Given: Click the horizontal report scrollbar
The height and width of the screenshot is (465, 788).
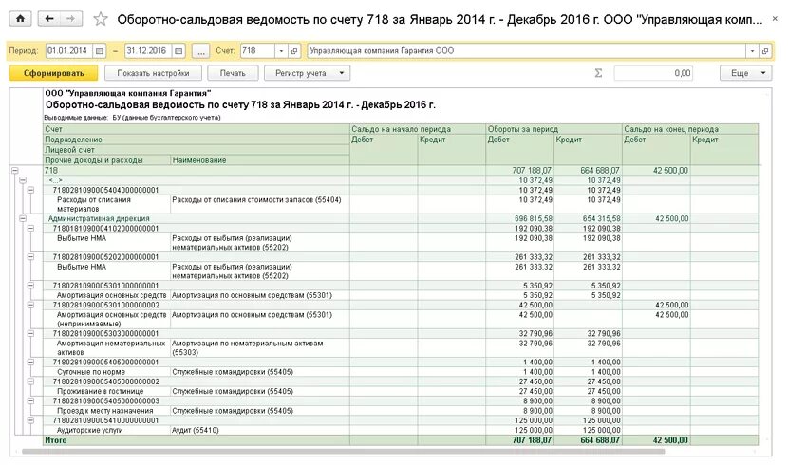Looking at the screenshot, I should tap(343, 452).
